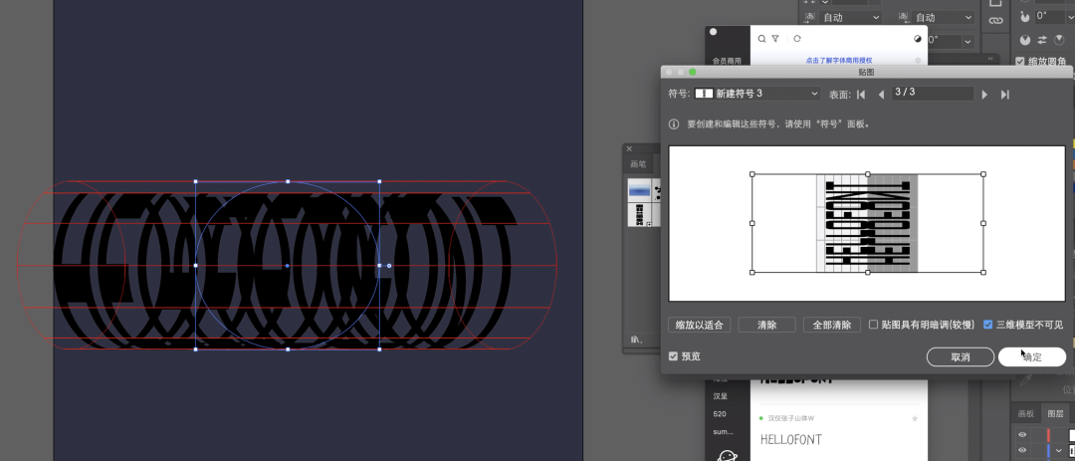The width and height of the screenshot is (1075, 461).
Task: Click the refresh icon in font panel
Action: [x=797, y=39]
